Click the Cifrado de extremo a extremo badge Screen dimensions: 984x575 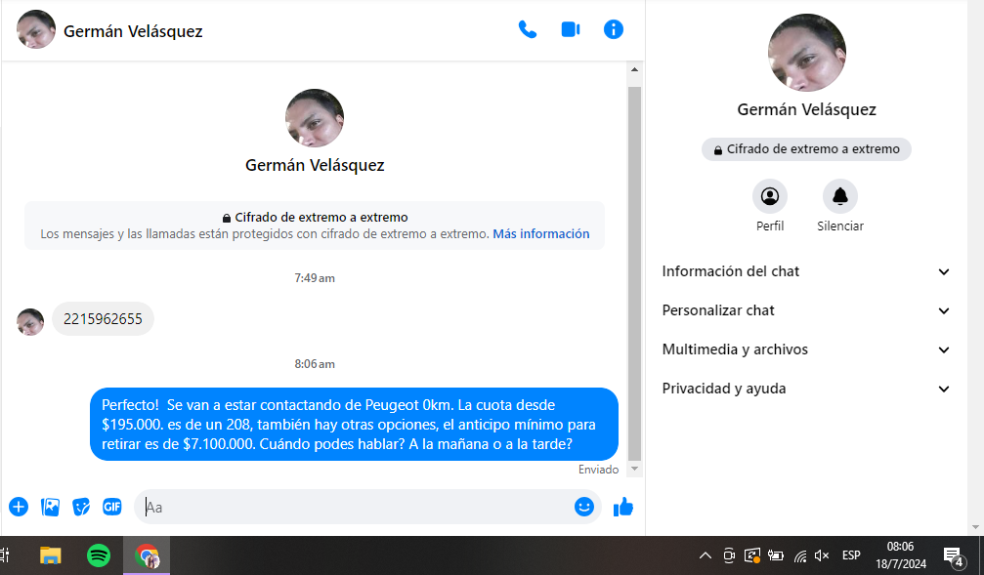tap(806, 149)
